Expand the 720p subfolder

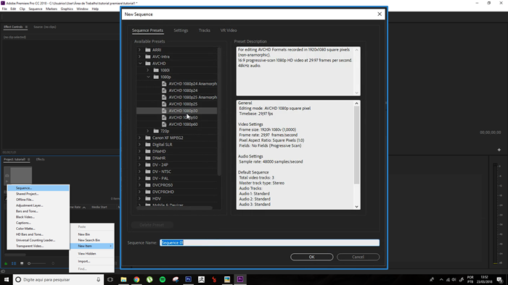(x=148, y=131)
